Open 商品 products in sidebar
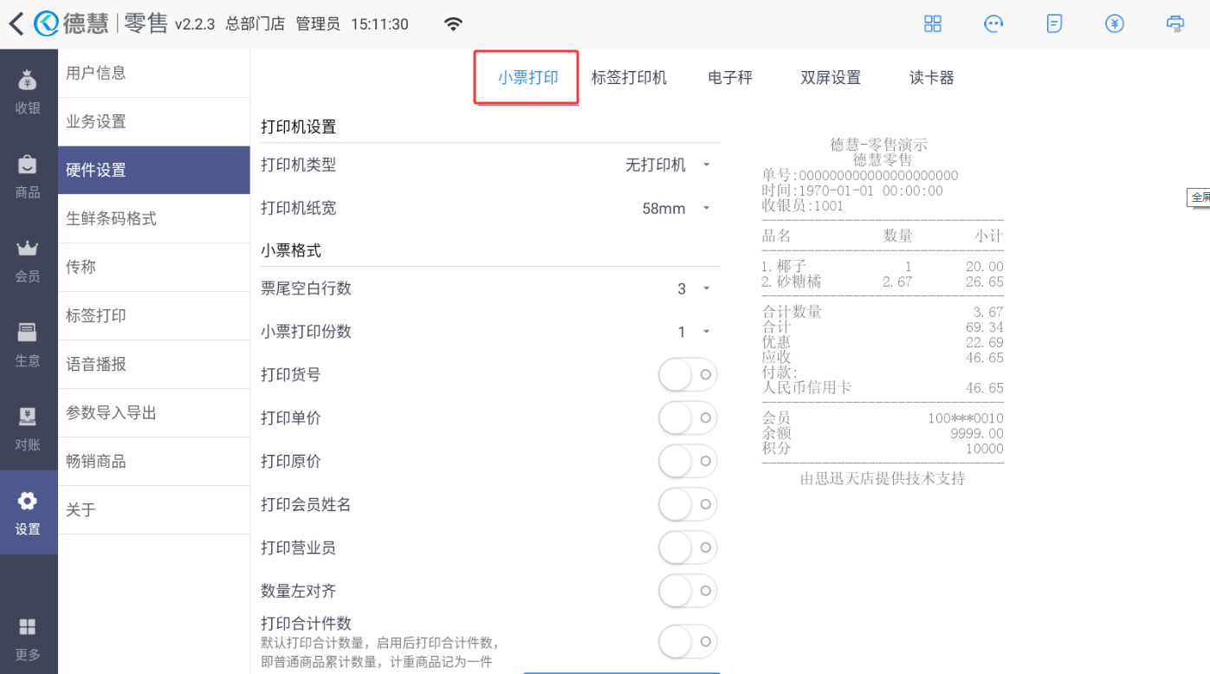Image resolution: width=1210 pixels, height=674 pixels. click(x=28, y=175)
